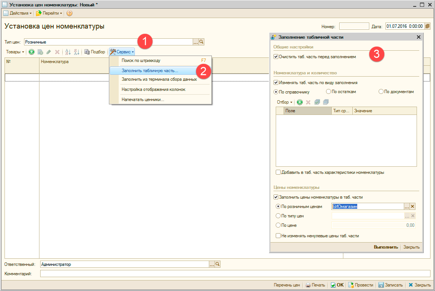Screen dimensions: 435x291
Task: Open the calendar picker beside the Дата field
Action: tap(427, 26)
